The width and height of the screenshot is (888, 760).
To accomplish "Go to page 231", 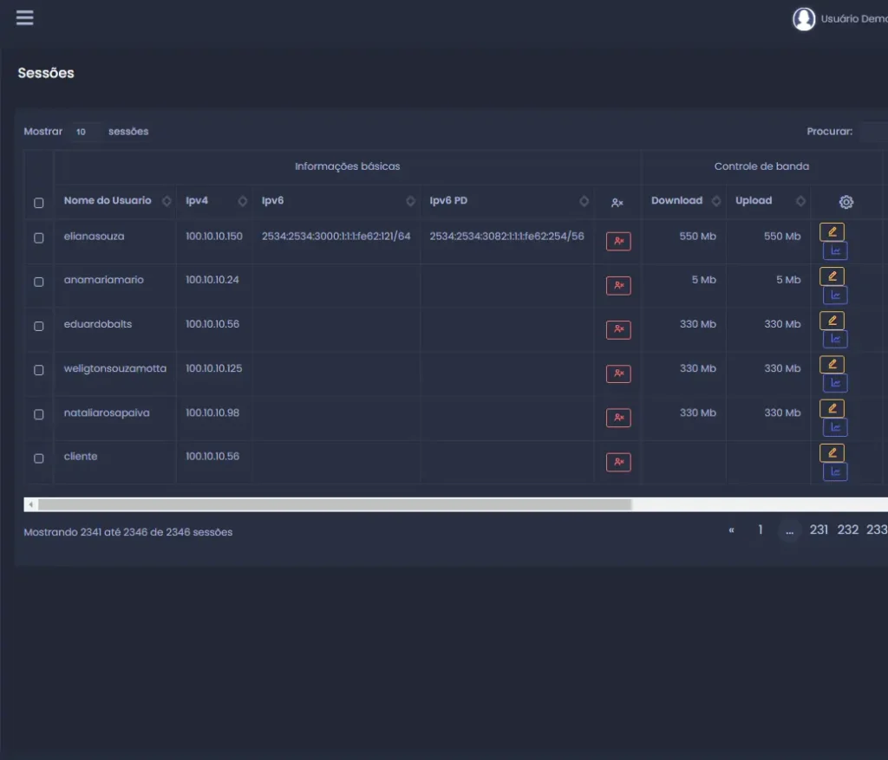I will [819, 530].
